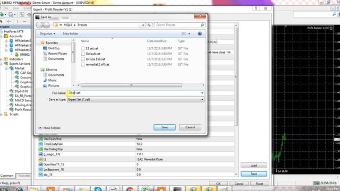Sort files by Name column

tap(84, 41)
